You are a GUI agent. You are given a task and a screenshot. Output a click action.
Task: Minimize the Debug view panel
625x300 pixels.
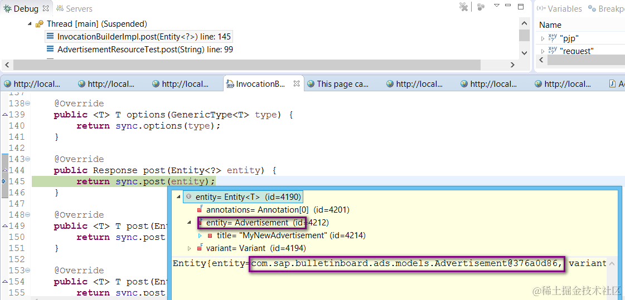click(x=508, y=5)
